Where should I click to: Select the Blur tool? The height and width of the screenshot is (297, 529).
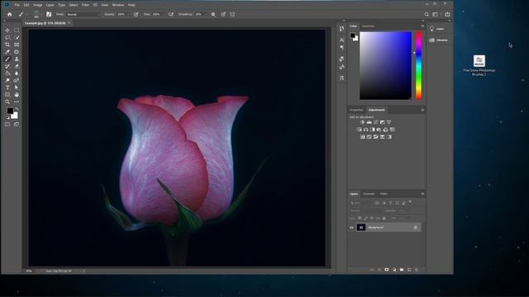coord(17,73)
